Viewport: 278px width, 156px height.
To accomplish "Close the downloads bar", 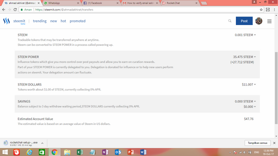I will (x=274, y=143).
